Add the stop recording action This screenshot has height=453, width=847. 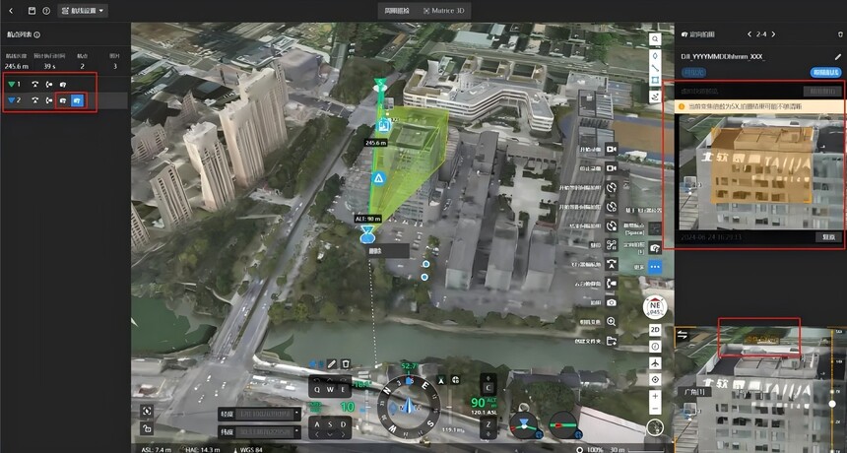click(x=612, y=168)
